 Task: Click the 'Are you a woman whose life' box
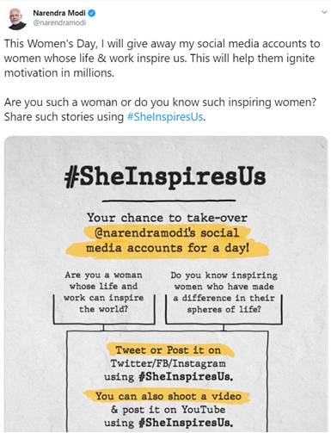click(x=104, y=297)
